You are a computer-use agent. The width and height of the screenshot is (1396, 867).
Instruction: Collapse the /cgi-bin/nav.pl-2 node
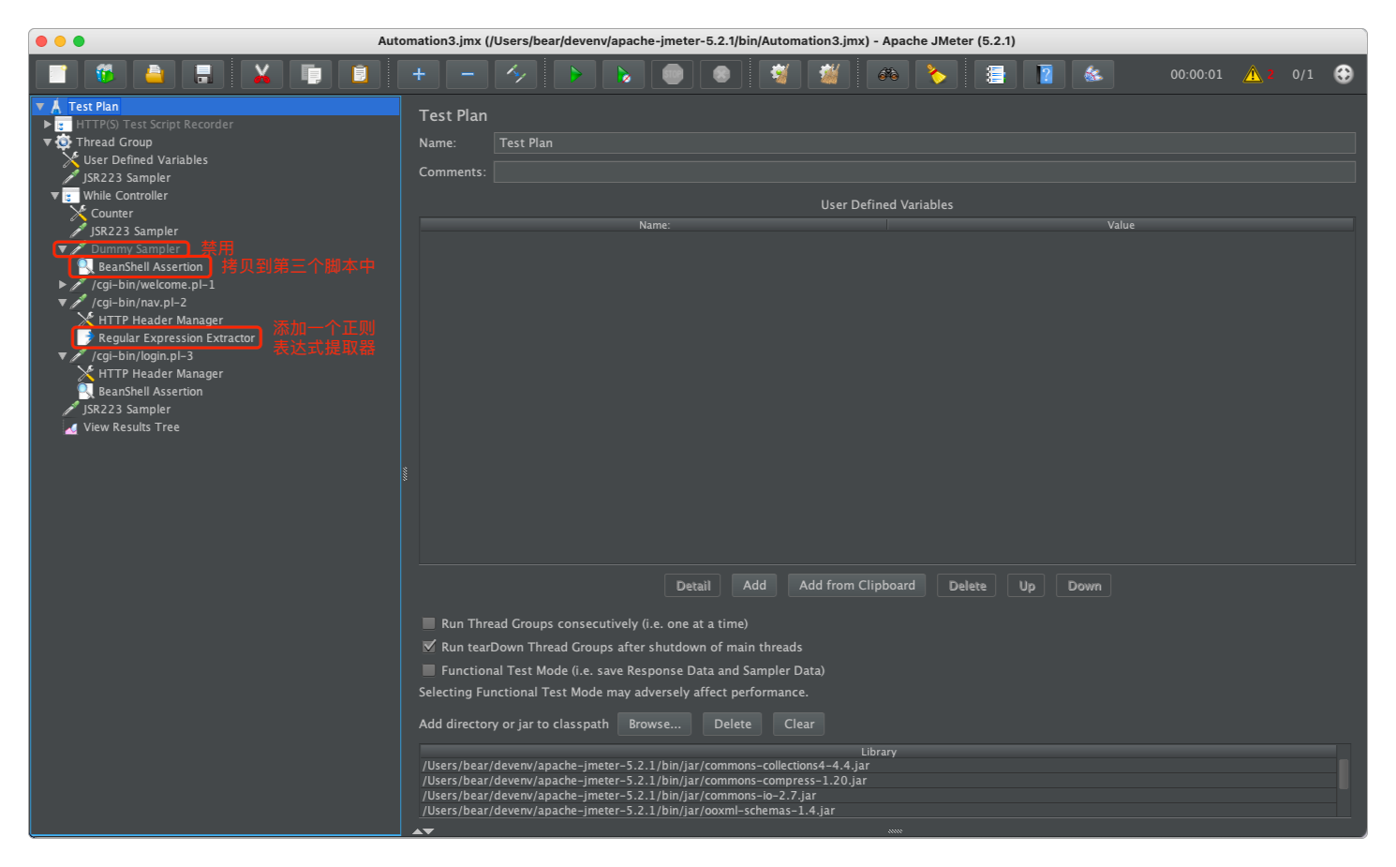(x=63, y=303)
